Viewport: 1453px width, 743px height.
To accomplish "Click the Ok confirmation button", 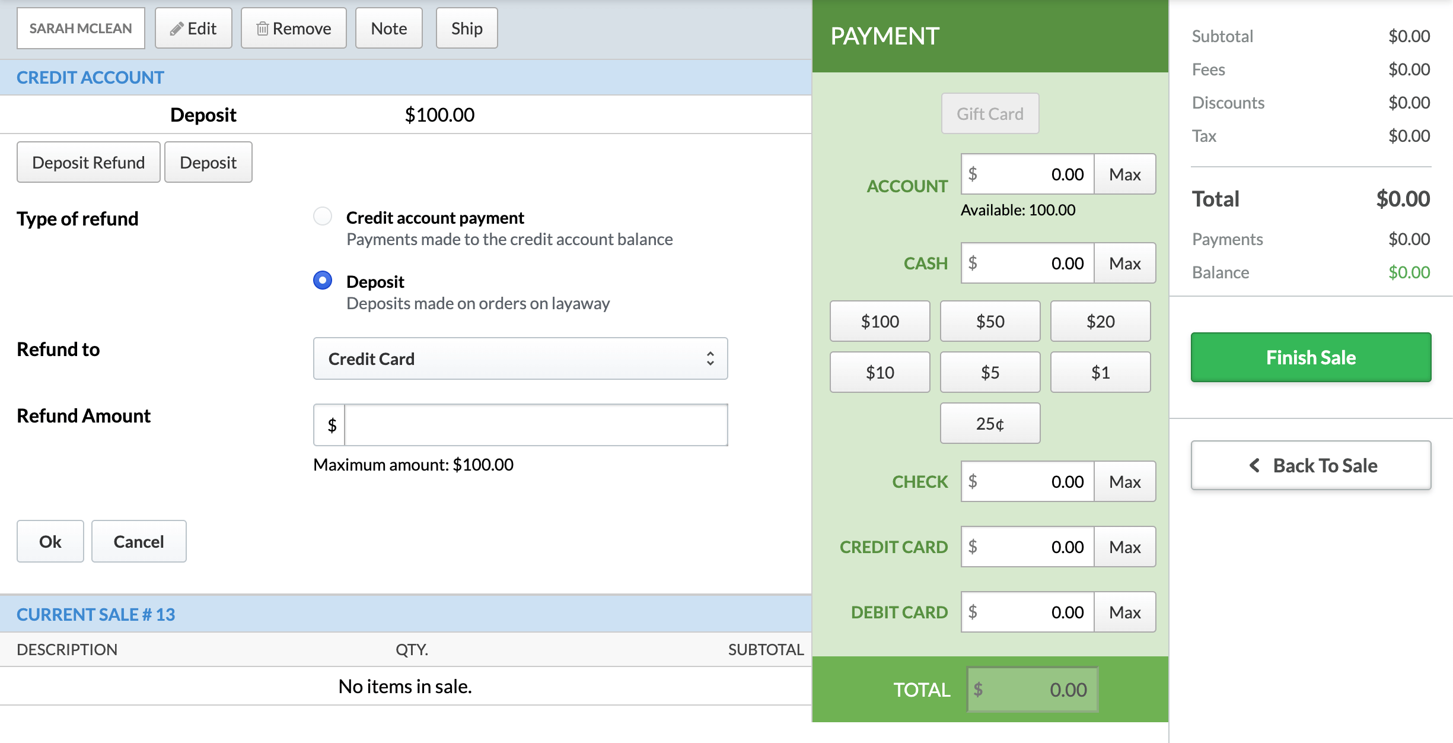I will click(x=50, y=541).
